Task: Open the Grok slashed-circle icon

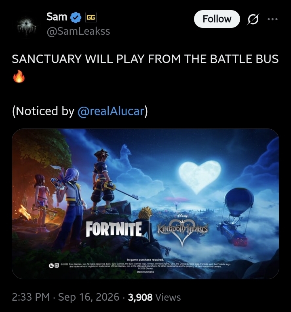Action: tap(253, 19)
